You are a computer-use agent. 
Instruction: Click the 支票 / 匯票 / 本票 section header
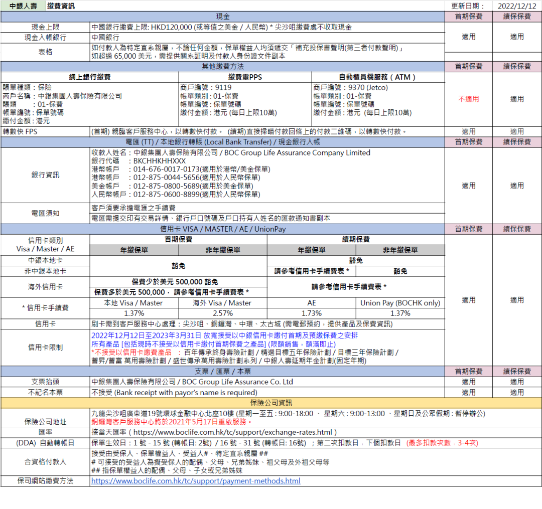pyautogui.click(x=223, y=372)
